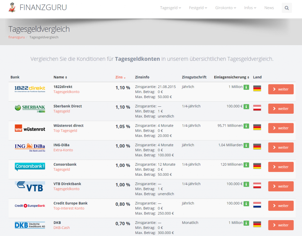This screenshot has width=302, height=236.
Task: Open the News menu item
Action: click(x=269, y=8)
